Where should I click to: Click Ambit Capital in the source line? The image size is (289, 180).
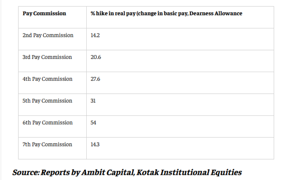[x=108, y=172]
